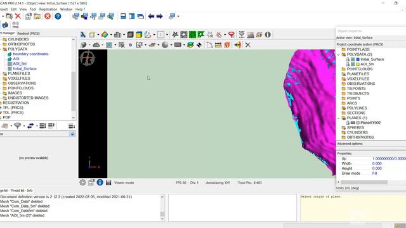
Task: Toggle lock icon for Initial_Surface in inspector
Action: click(348, 59)
